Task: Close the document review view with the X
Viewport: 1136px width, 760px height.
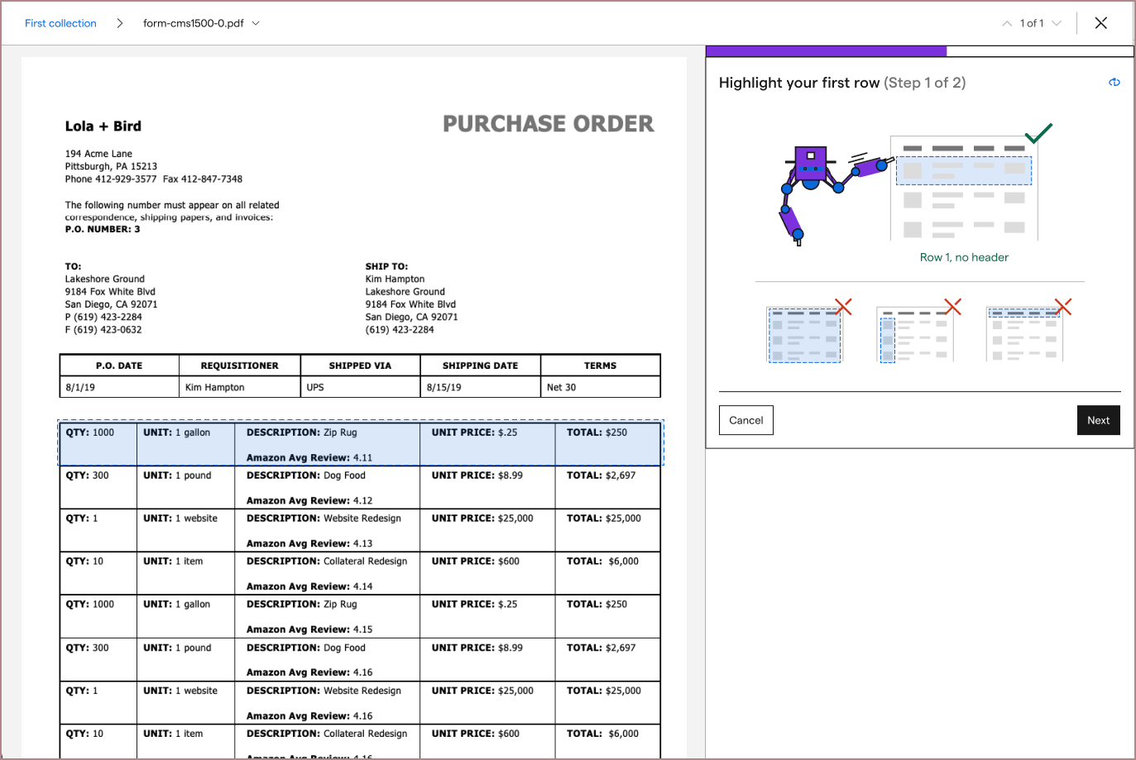Action: [1101, 22]
